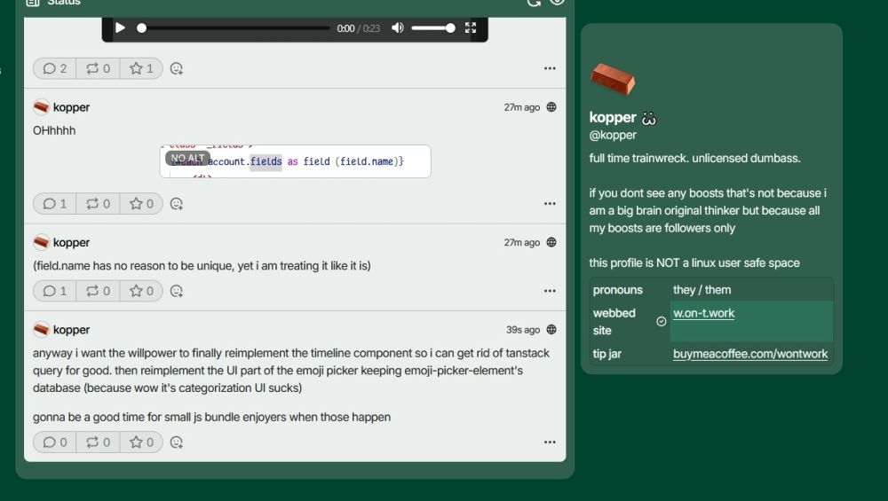Visit the w.on-t.work website link
The height and width of the screenshot is (501, 888).
703,313
